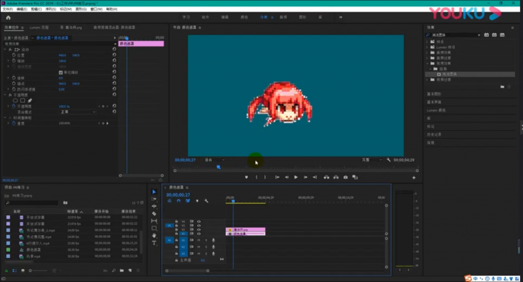Viewport: 523px width, 282px height.
Task: Play the sequence in Program monitor
Action: click(x=296, y=177)
